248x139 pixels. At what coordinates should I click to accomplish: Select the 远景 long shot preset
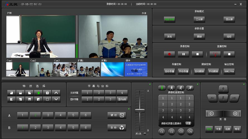pyautogui.click(x=228, y=129)
